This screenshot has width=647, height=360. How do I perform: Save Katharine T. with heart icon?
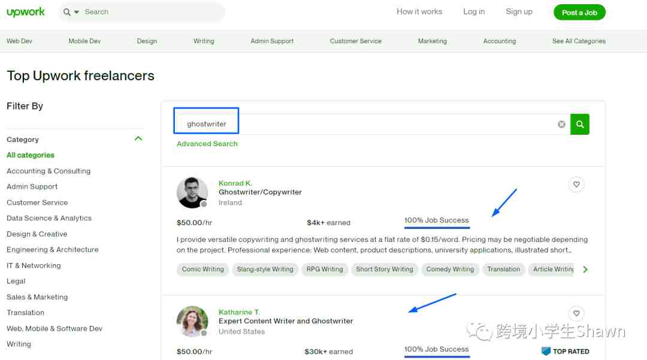576,313
